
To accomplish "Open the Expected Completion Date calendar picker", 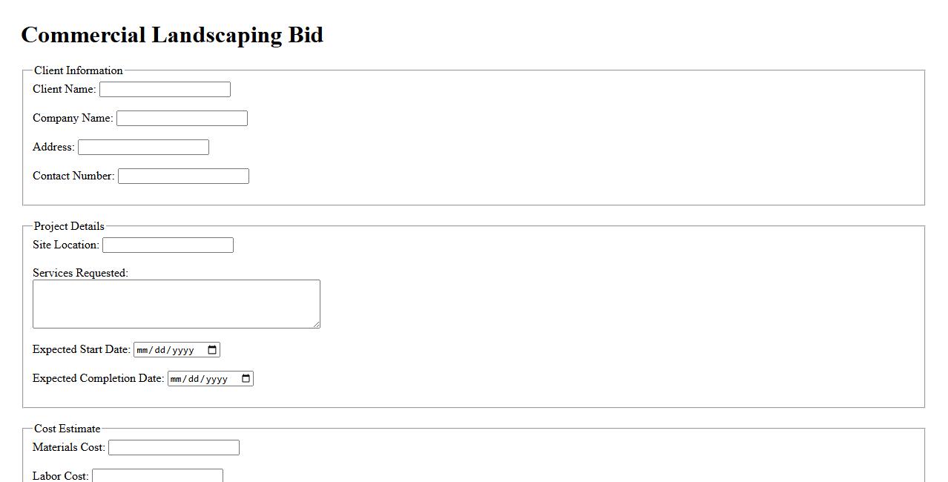I will pyautogui.click(x=246, y=379).
